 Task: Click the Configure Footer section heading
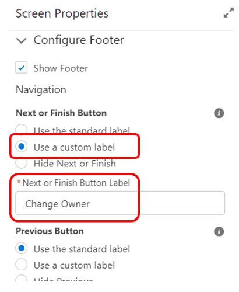coord(79,40)
